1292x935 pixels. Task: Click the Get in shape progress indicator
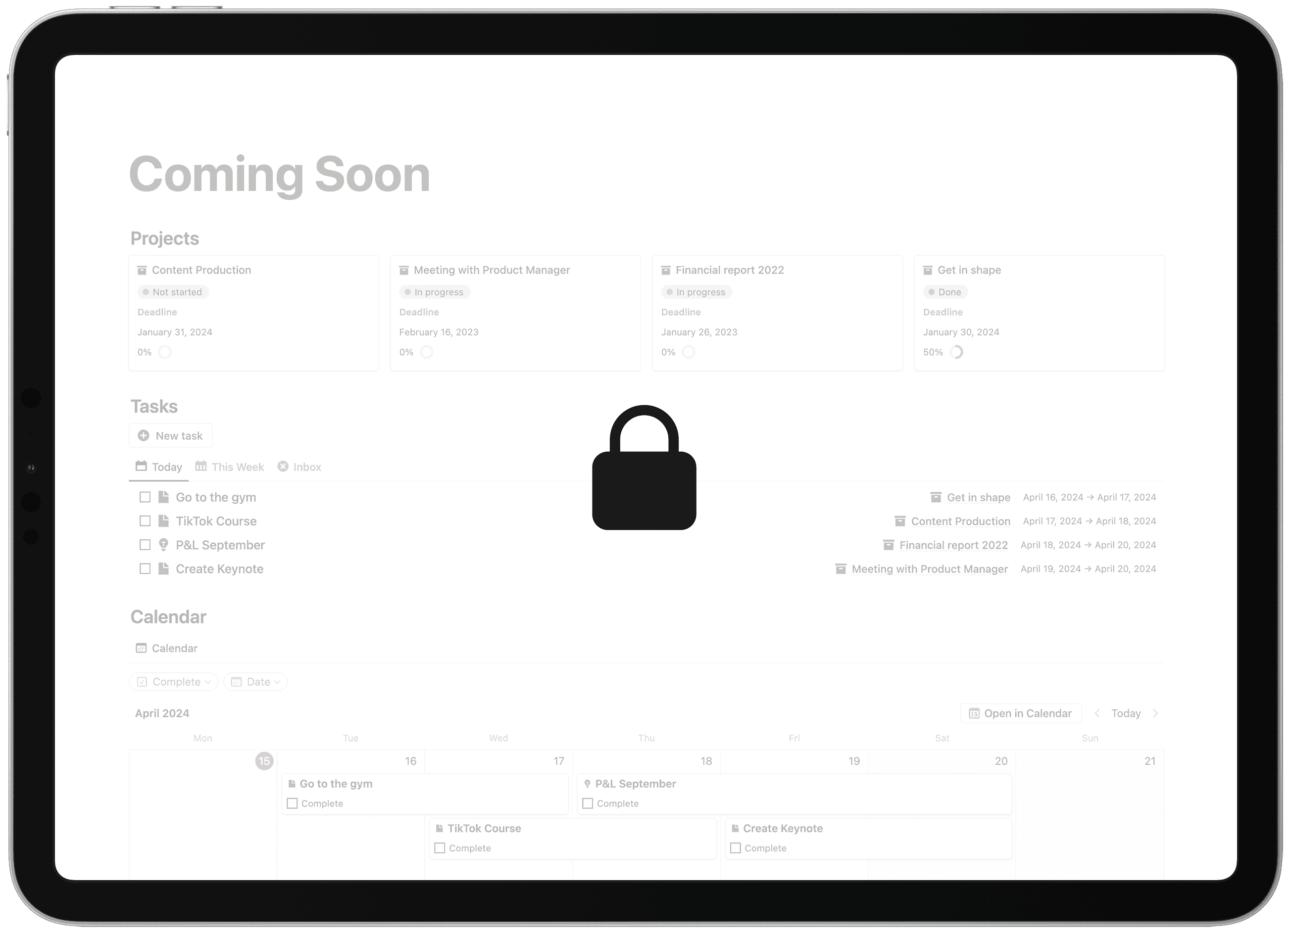(957, 352)
